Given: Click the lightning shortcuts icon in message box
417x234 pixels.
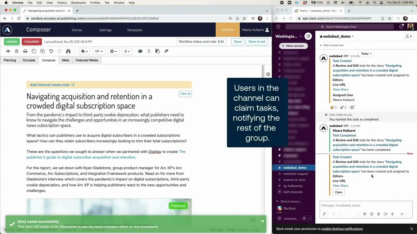Looking at the screenshot, I should [324, 214].
